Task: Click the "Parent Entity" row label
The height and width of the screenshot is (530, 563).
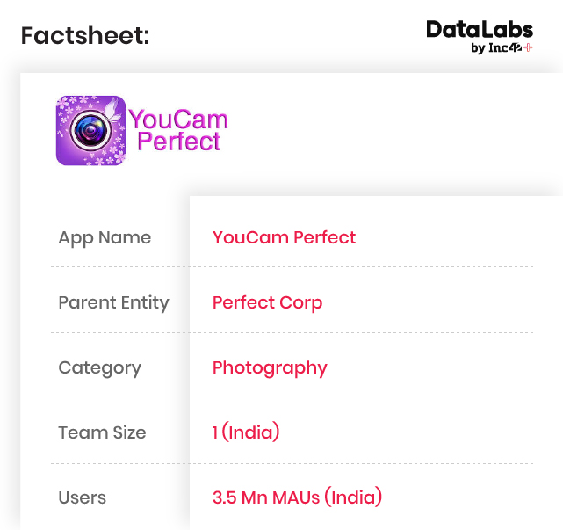Action: pyautogui.click(x=113, y=302)
